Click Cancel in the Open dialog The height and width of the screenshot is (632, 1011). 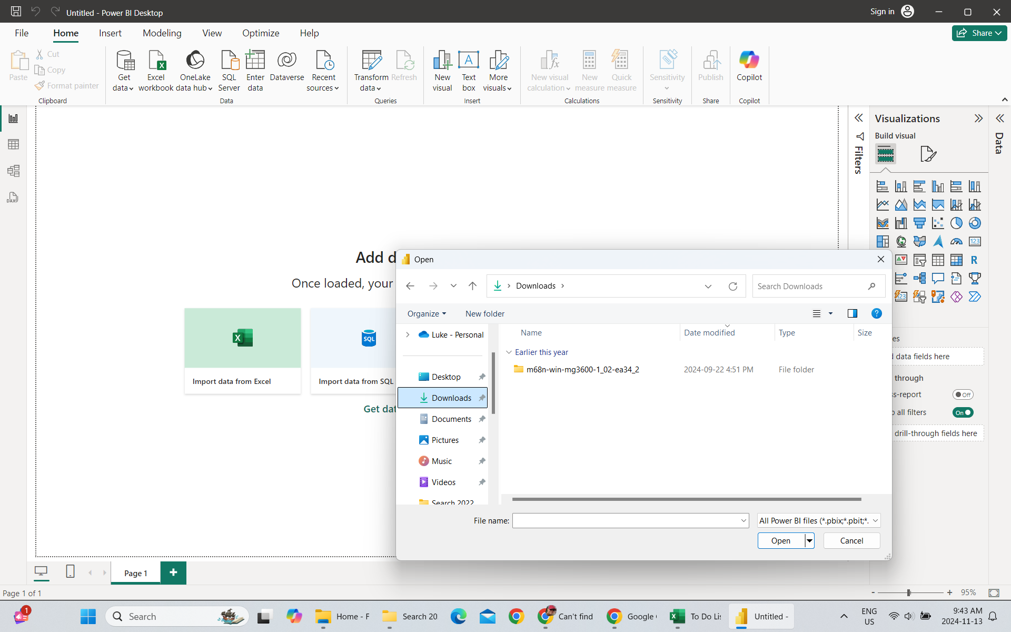(x=851, y=541)
